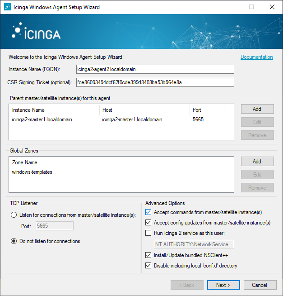The width and height of the screenshot is (283, 296).
Task: Select the icinga2-master1.localdomain instance row
Action: click(x=121, y=119)
